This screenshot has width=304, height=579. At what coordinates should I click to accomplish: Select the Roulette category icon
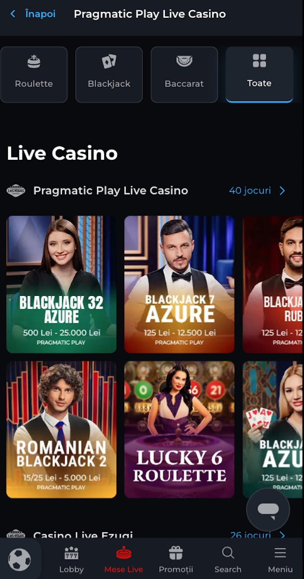(x=34, y=62)
